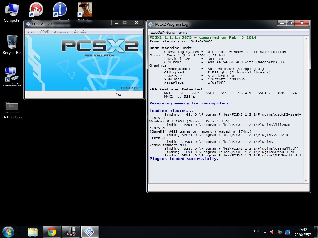Open แบบบันทึกข้อมูล menu in Program Log
The width and height of the screenshot is (318, 238).
(162, 33)
